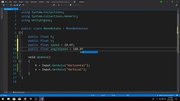Click the Open File toolbar icon
The image size is (180, 101).
(15, 5)
